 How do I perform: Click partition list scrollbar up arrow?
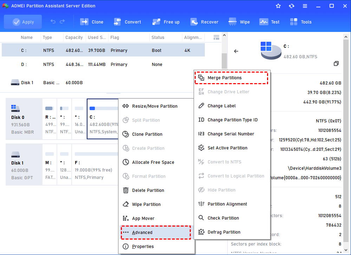224,35
